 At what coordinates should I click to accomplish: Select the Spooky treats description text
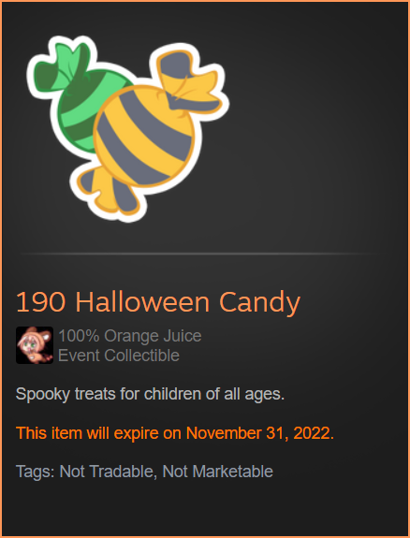tap(150, 394)
